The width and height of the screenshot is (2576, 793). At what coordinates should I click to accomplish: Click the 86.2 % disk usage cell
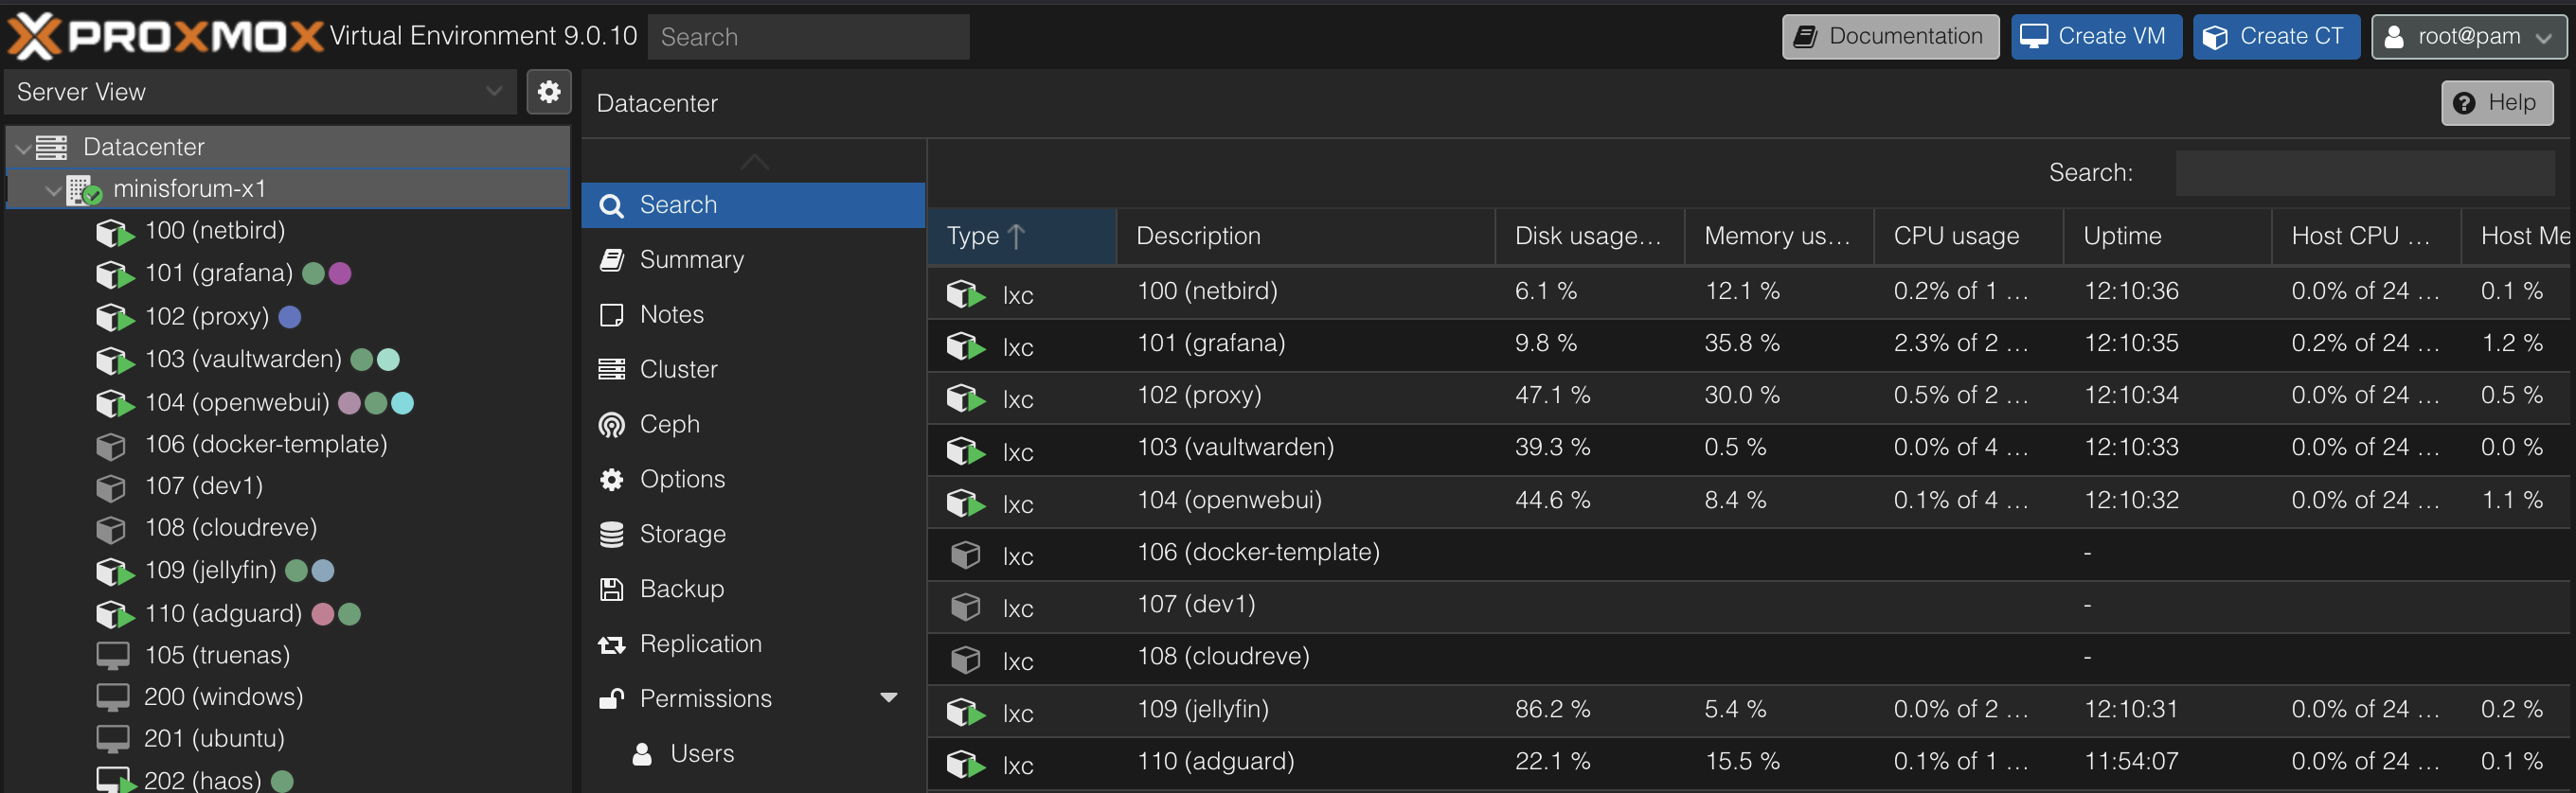click(x=1552, y=709)
